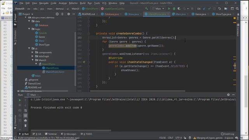Click the Build project hammer icon

pyautogui.click(x=147, y=9)
